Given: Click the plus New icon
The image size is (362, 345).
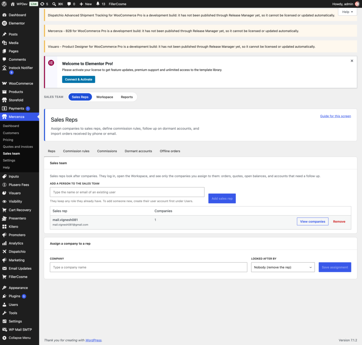Looking at the screenshot, I should tap(81, 4).
